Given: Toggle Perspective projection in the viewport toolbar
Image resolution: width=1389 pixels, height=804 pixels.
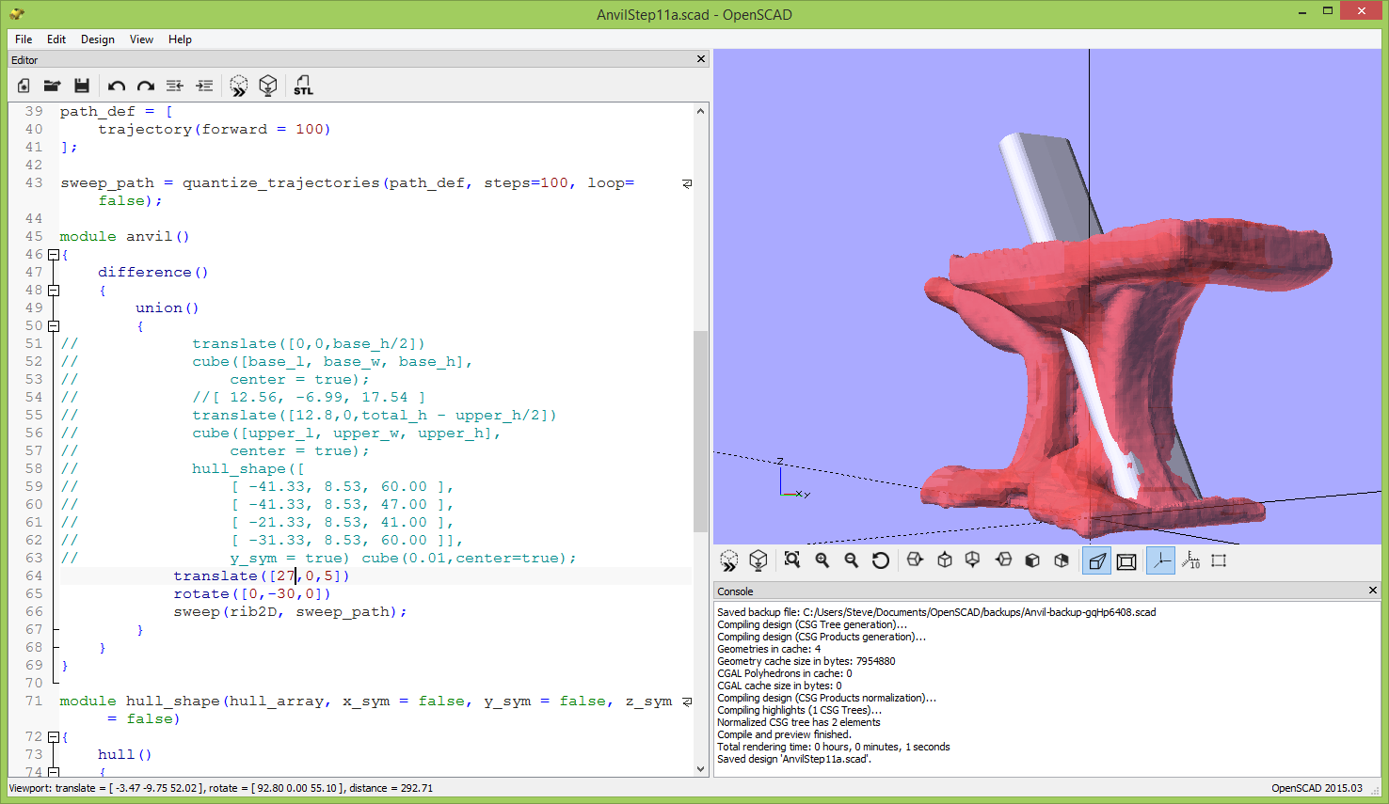Looking at the screenshot, I should point(1096,561).
